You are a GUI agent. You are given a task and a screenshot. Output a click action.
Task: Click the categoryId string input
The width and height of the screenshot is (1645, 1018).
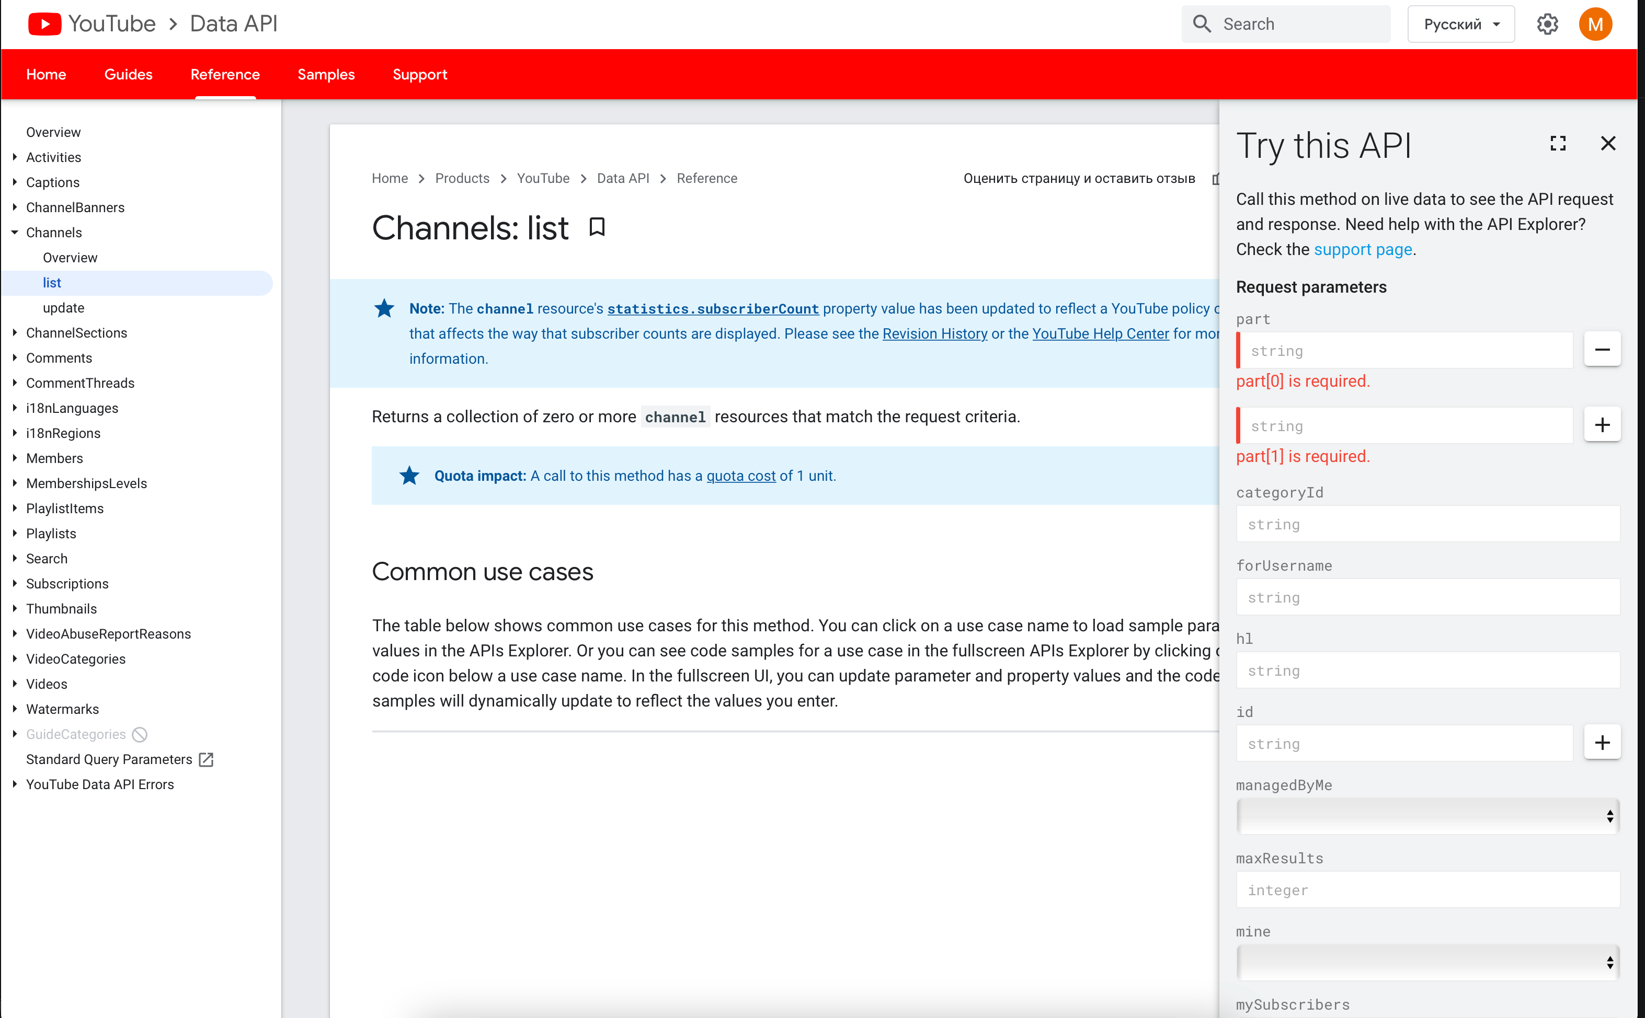tap(1427, 525)
